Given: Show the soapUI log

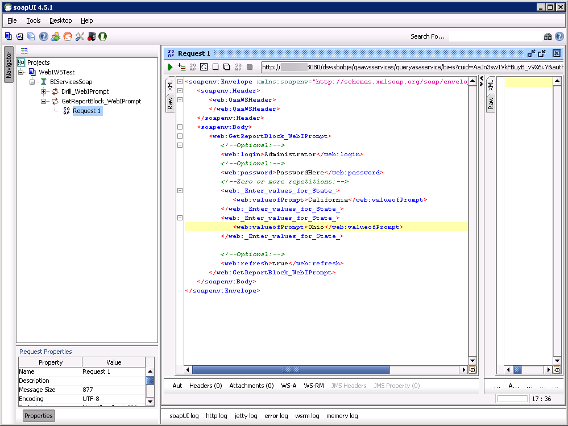Looking at the screenshot, I should [184, 416].
